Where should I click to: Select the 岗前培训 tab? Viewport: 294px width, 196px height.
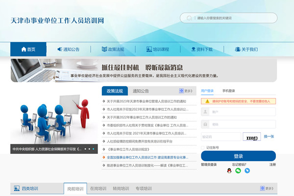pos(75,189)
